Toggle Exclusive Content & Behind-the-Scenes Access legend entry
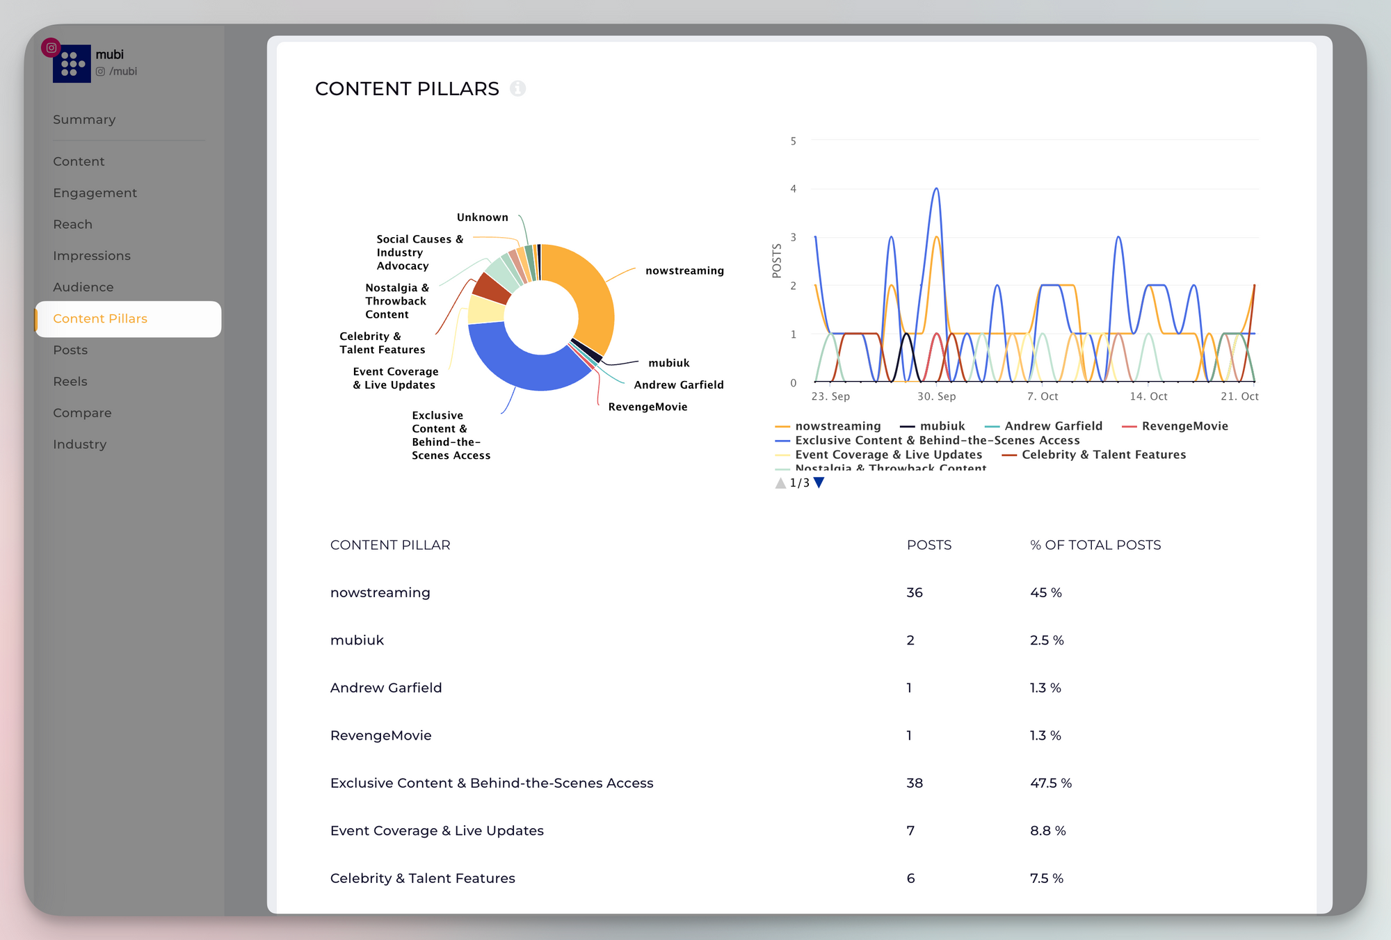Viewport: 1391px width, 940px height. (928, 440)
